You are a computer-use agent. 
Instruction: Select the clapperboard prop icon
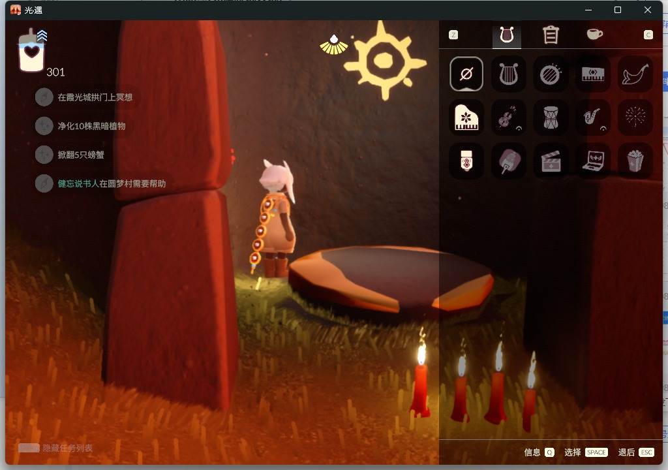(551, 161)
